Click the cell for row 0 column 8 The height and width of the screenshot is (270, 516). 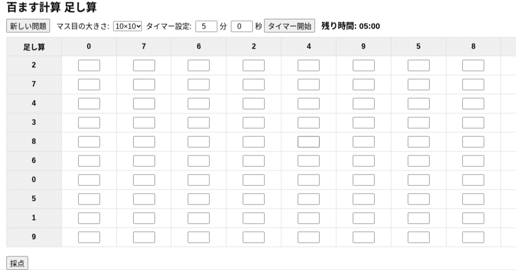[473, 180]
